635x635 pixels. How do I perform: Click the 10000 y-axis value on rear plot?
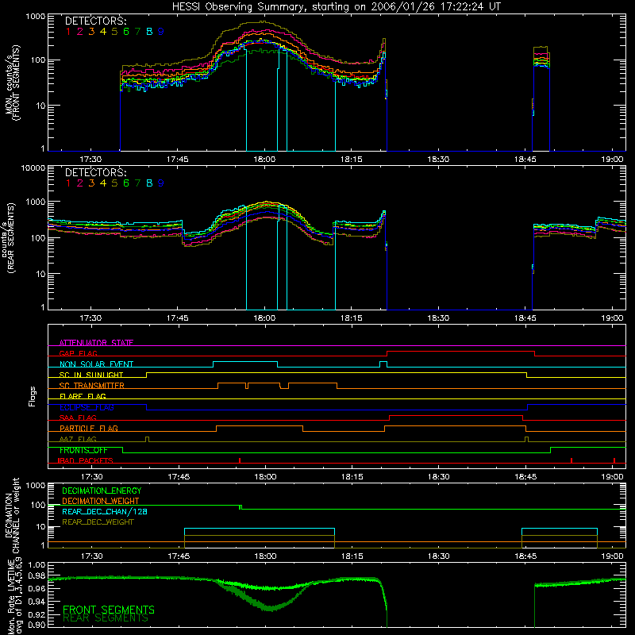(x=33, y=167)
